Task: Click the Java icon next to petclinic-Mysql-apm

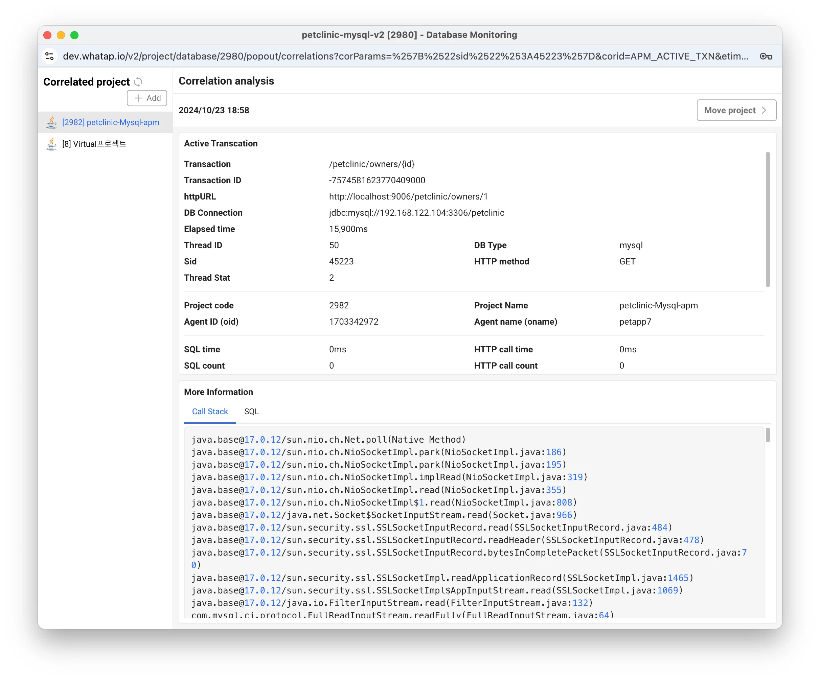Action: point(51,122)
